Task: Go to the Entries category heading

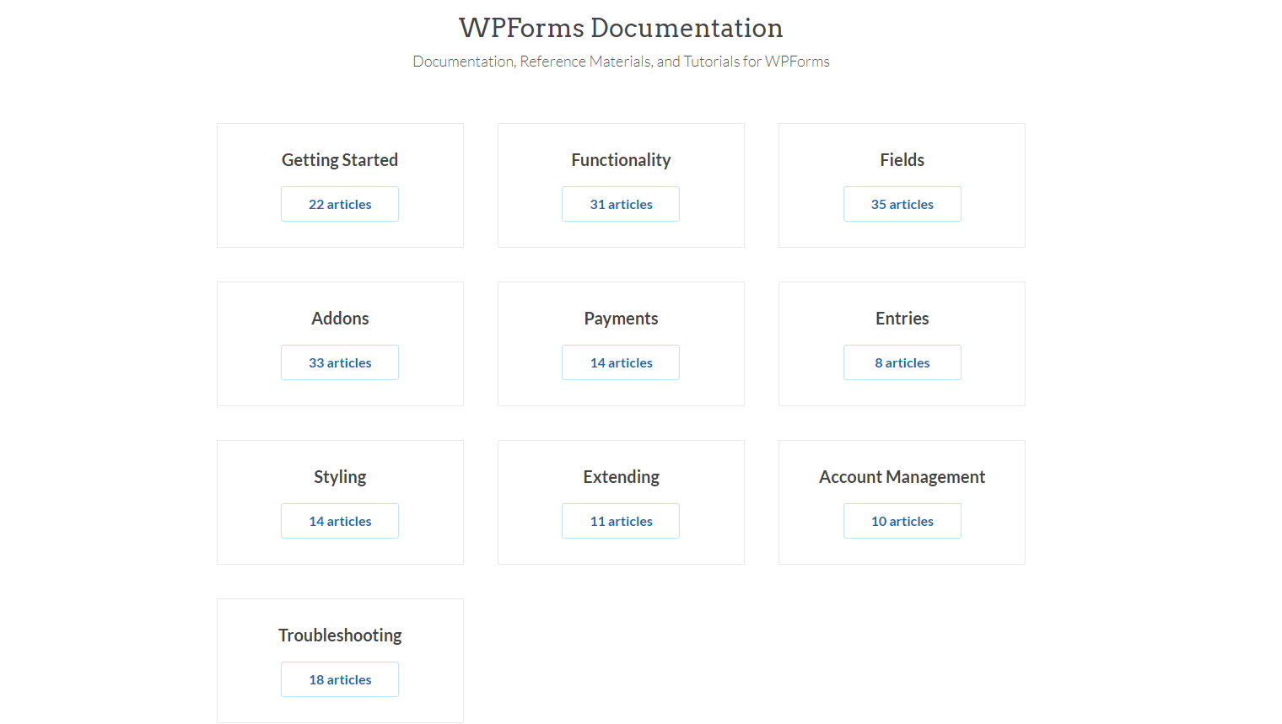Action: click(x=902, y=319)
